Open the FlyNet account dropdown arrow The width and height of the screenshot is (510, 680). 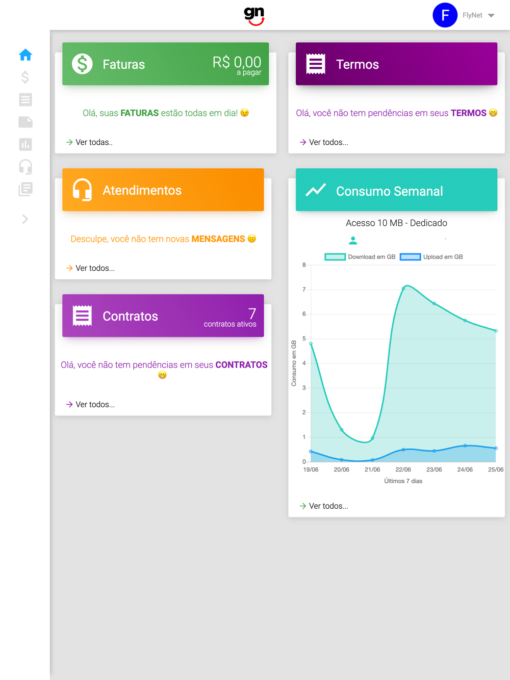[491, 15]
